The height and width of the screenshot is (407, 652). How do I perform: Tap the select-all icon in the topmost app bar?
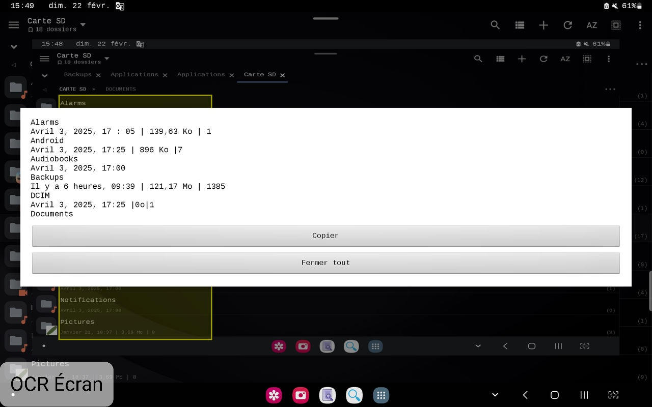(x=616, y=25)
